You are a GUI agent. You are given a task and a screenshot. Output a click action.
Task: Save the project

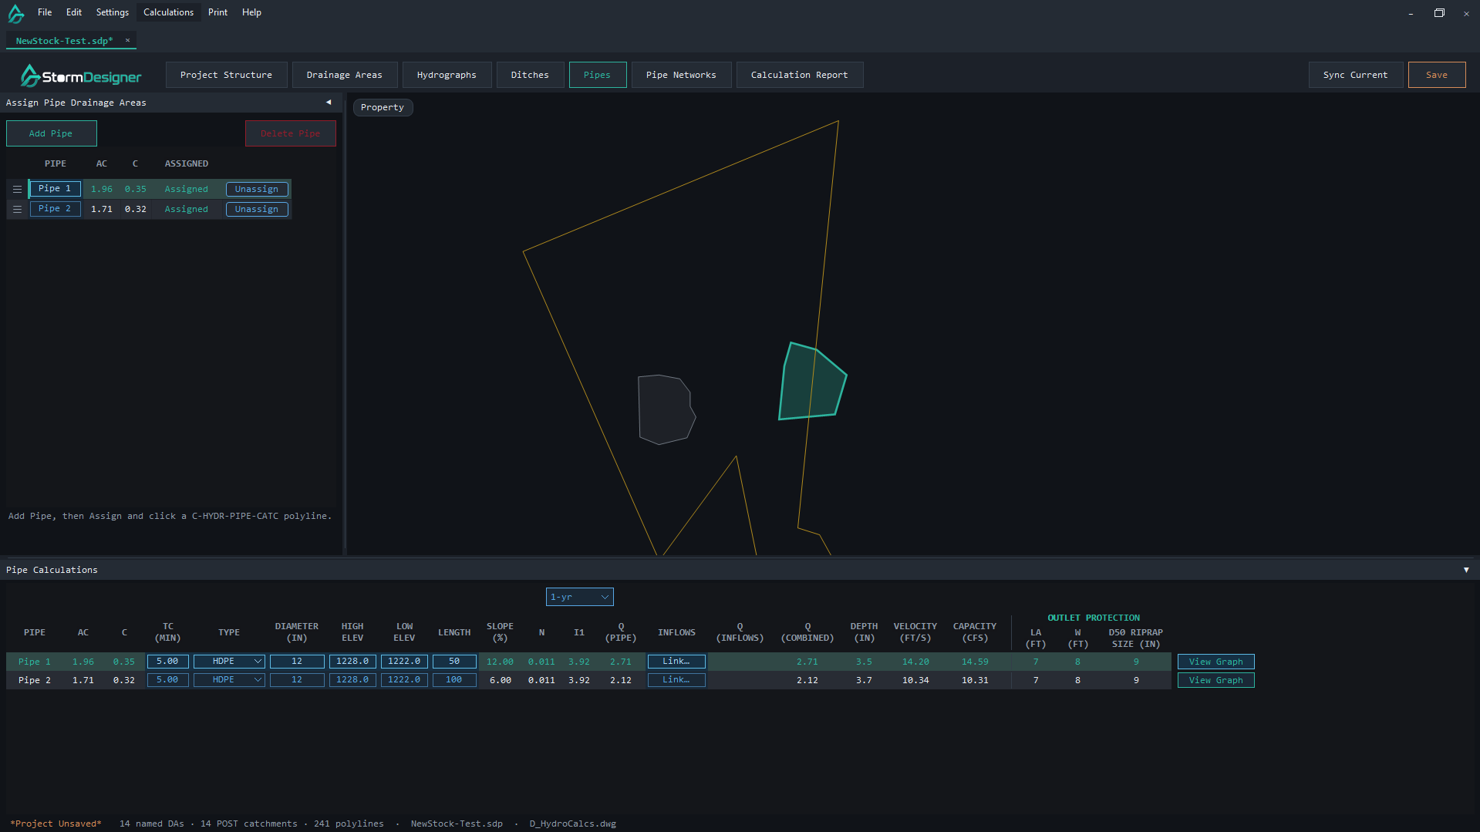click(x=1437, y=75)
